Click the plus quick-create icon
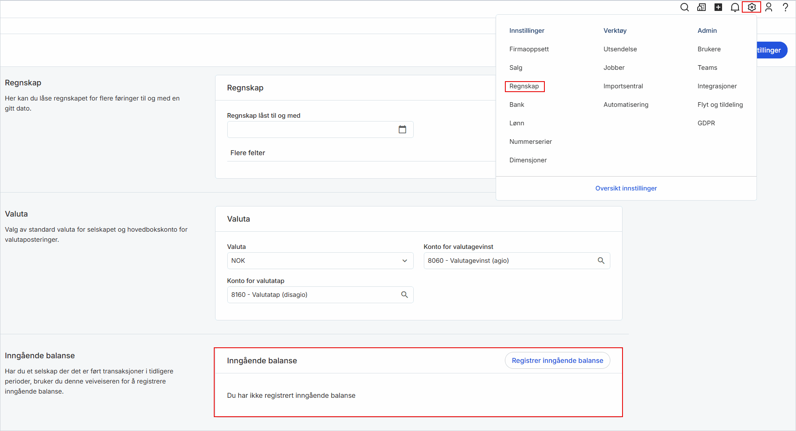 [718, 7]
